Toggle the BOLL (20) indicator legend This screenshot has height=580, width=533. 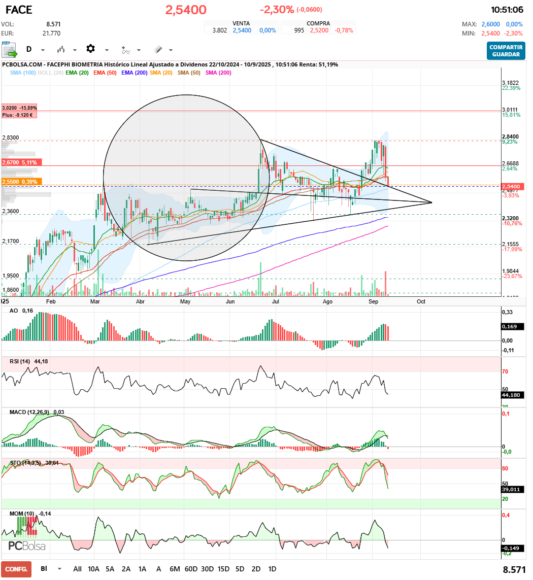(50, 73)
